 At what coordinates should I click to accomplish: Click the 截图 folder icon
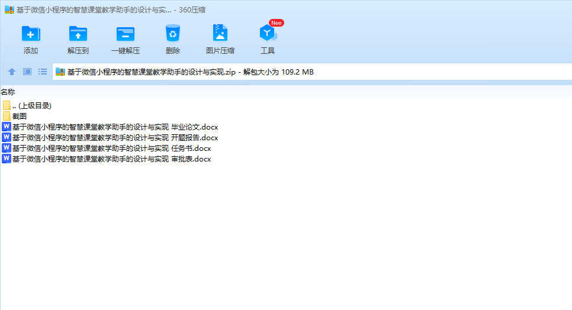click(x=6, y=116)
